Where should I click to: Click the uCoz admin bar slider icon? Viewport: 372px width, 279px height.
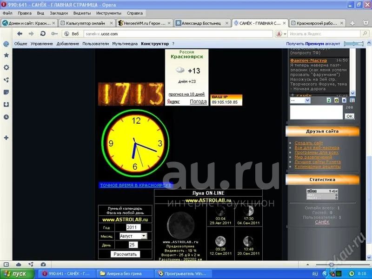click(354, 44)
